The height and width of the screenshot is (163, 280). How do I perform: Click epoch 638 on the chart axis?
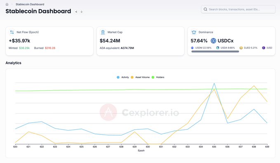pos(254,147)
